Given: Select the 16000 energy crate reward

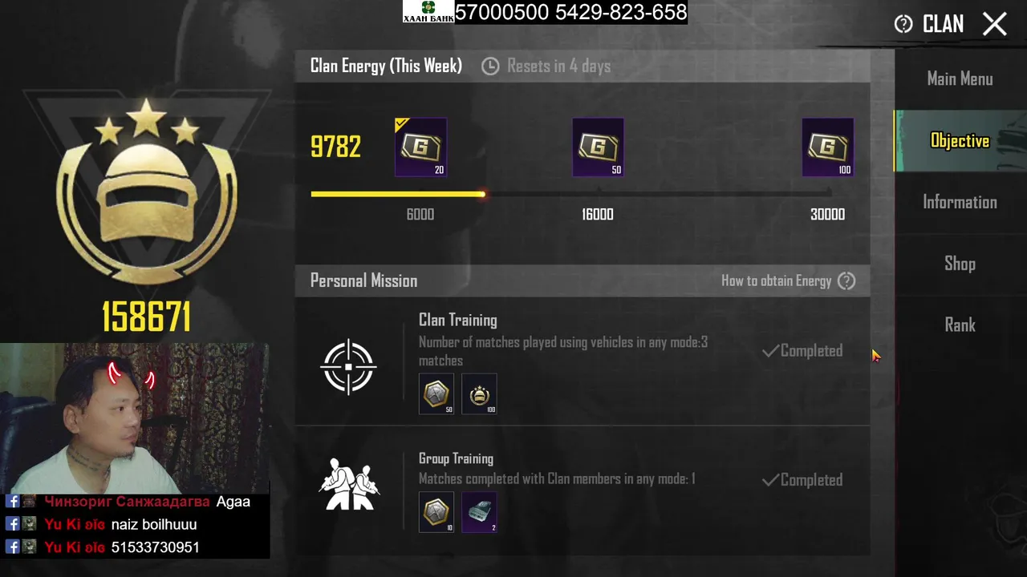Looking at the screenshot, I should point(598,147).
